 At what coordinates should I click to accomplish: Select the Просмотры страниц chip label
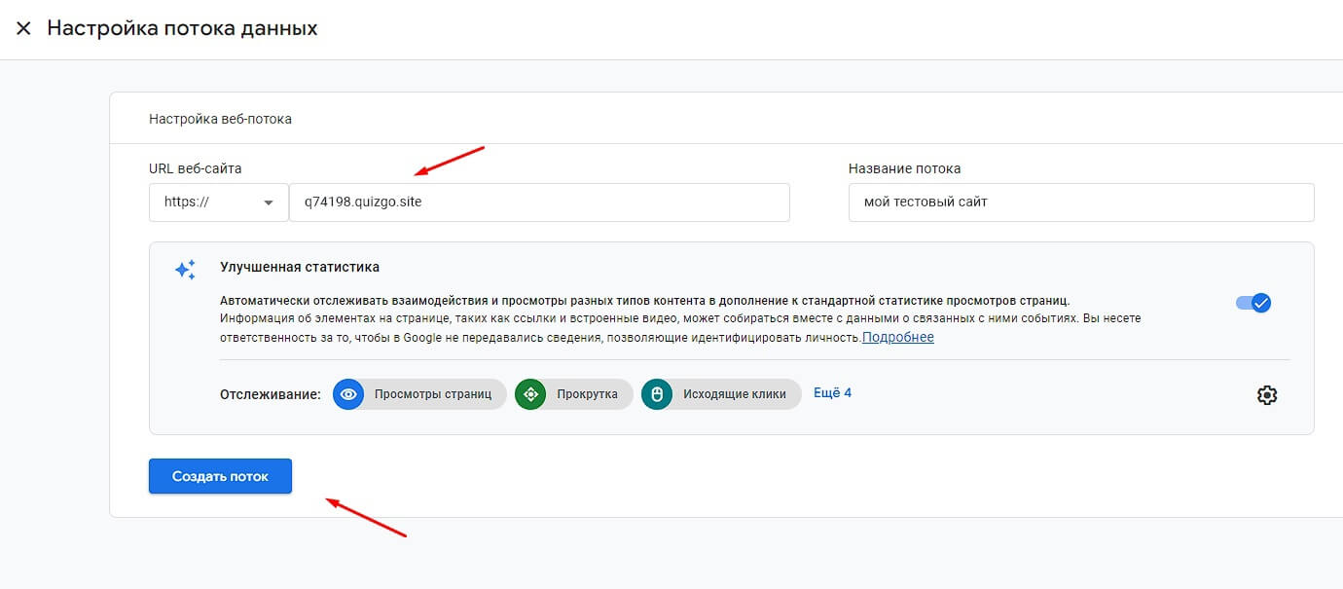pyautogui.click(x=432, y=394)
